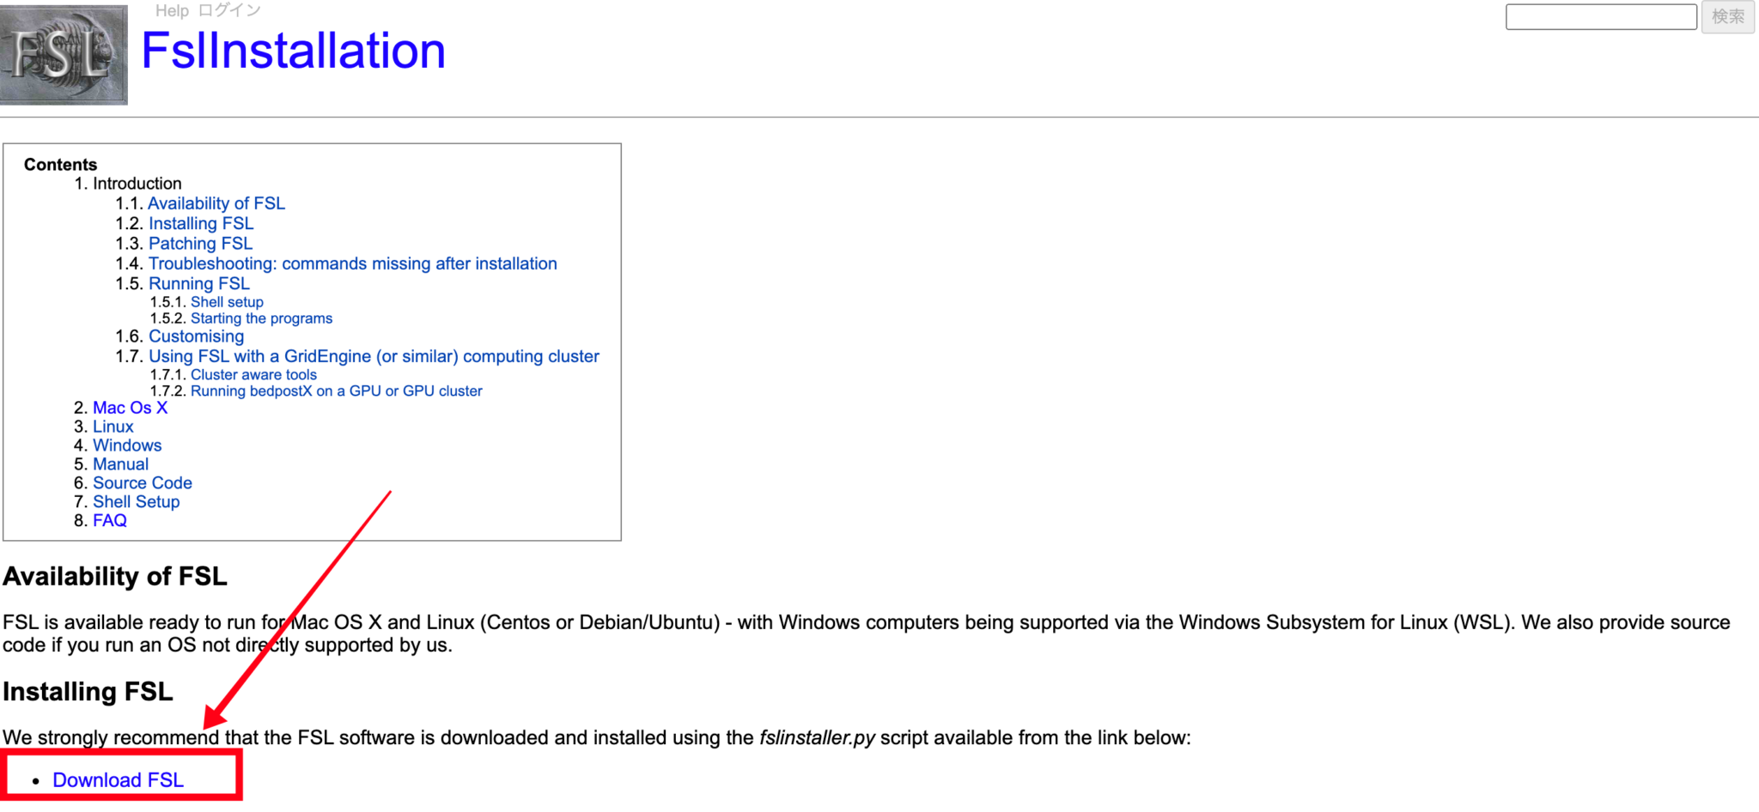Open the Help link
The width and height of the screenshot is (1759, 812).
click(x=172, y=11)
